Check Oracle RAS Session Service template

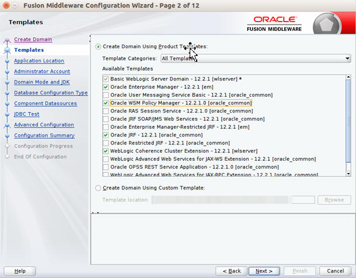(106, 111)
